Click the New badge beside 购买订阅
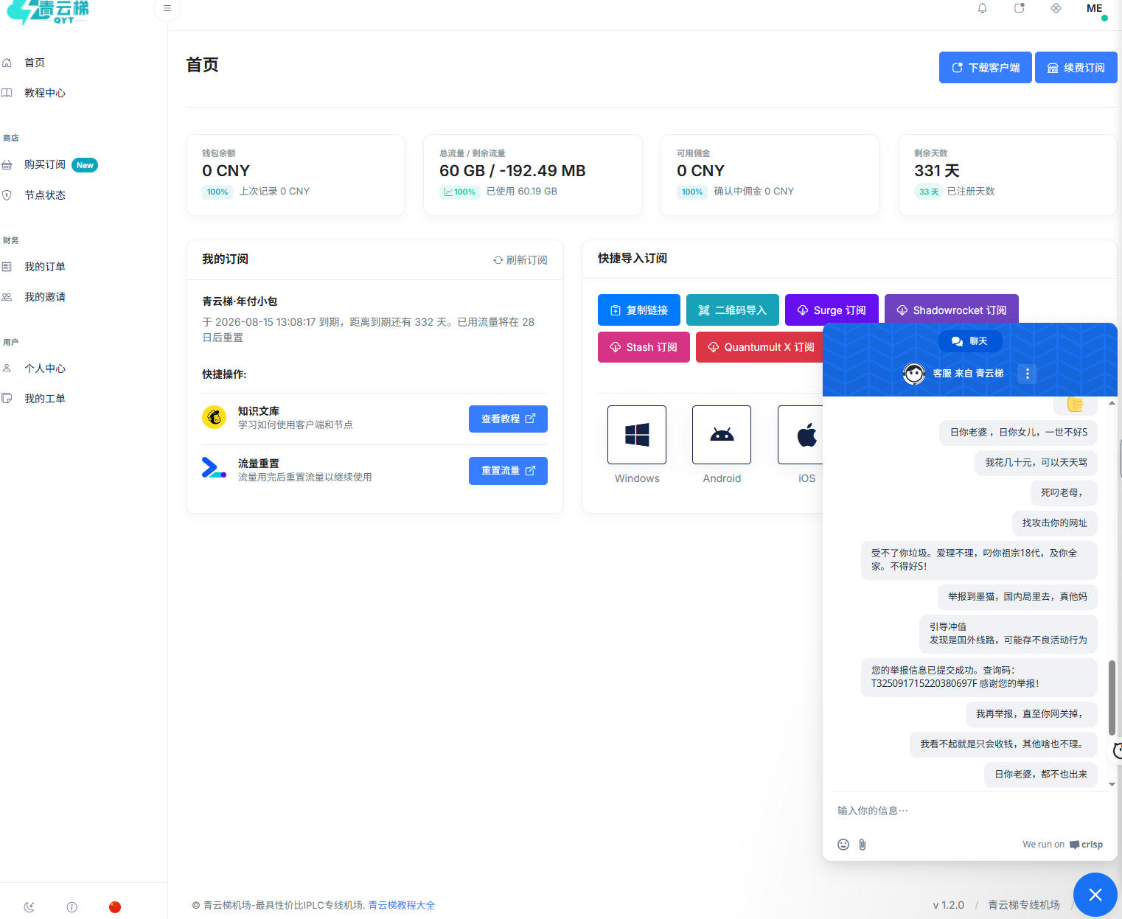Screen dimensions: 1122x919 click(85, 165)
